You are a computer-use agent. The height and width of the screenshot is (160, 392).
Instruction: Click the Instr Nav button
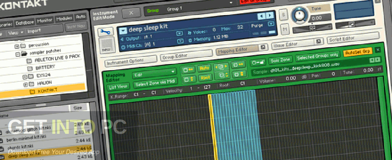76,26
